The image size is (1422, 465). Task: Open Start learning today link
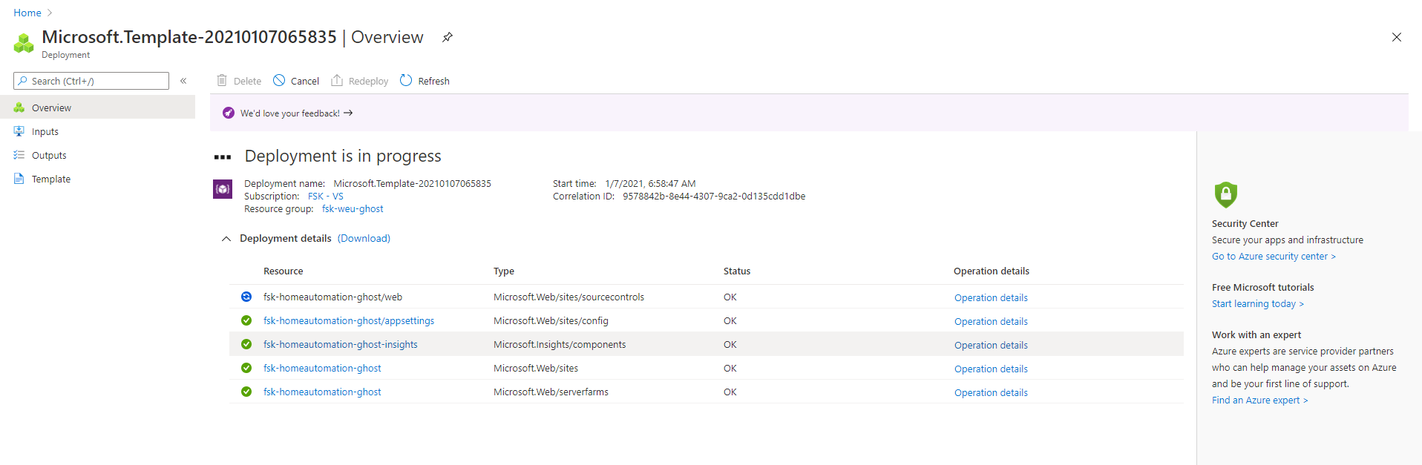coord(1257,304)
